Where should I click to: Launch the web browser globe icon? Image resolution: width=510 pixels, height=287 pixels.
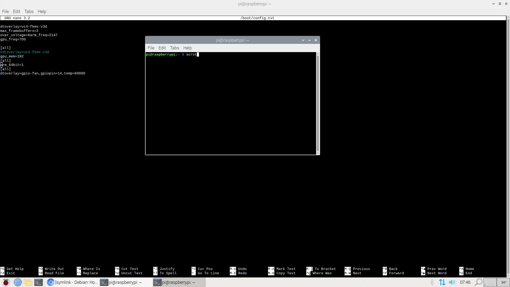18,282
